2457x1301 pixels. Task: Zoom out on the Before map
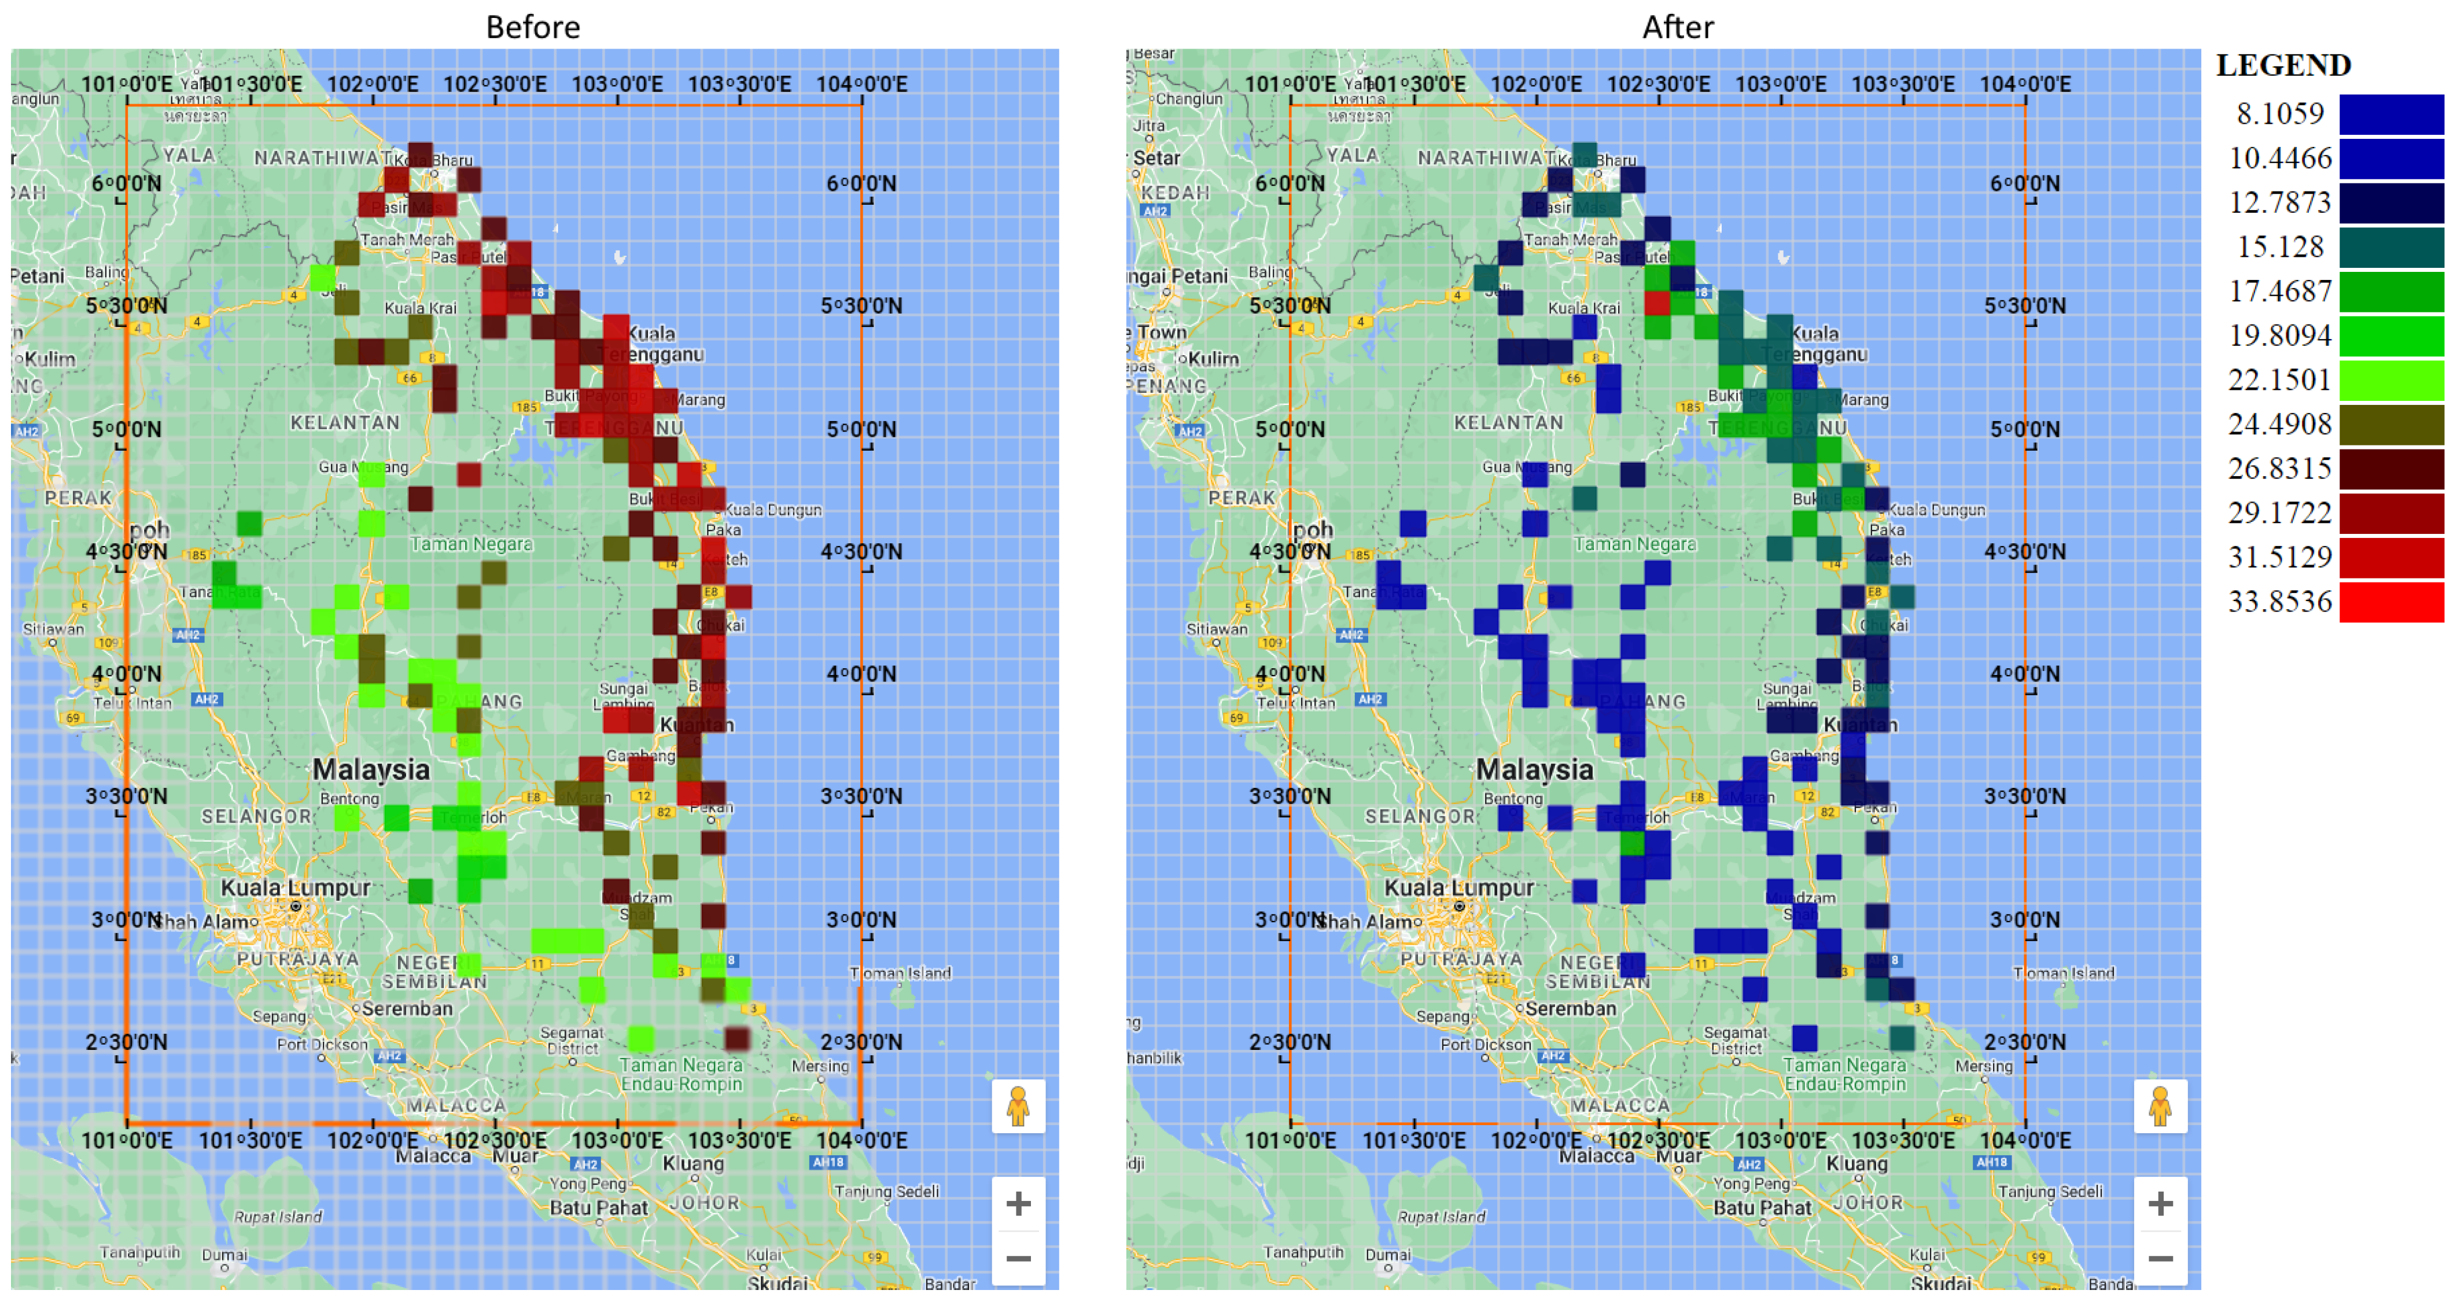click(x=1018, y=1258)
